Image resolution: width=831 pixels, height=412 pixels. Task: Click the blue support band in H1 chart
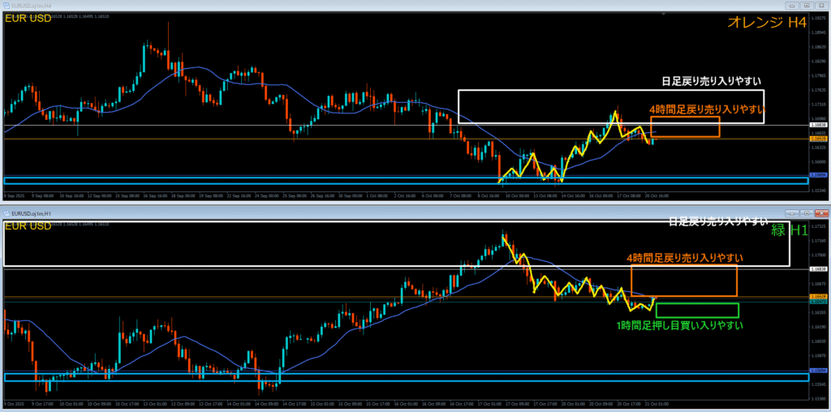pos(243,377)
